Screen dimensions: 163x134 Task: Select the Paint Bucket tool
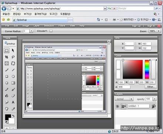coord(7,96)
